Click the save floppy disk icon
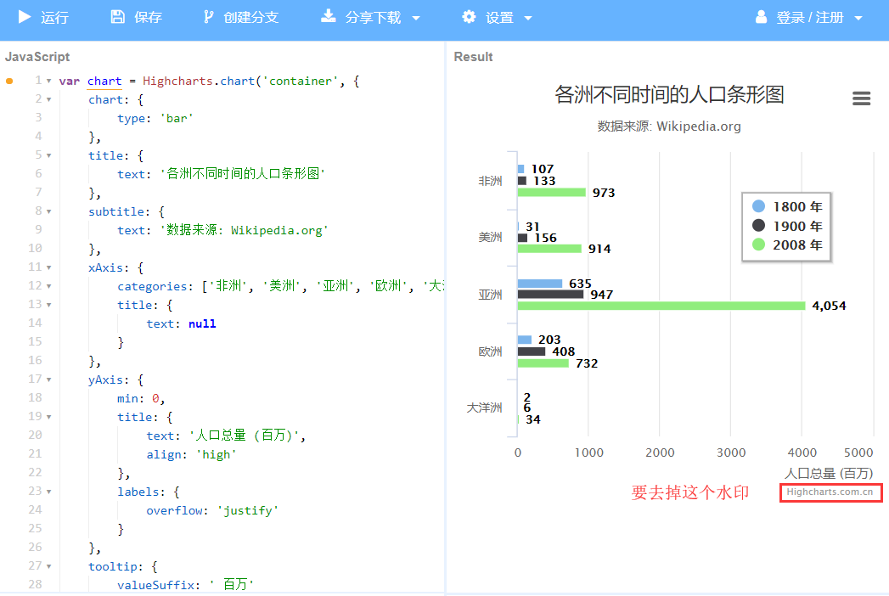Viewport: 889px width, 596px height. pos(117,17)
